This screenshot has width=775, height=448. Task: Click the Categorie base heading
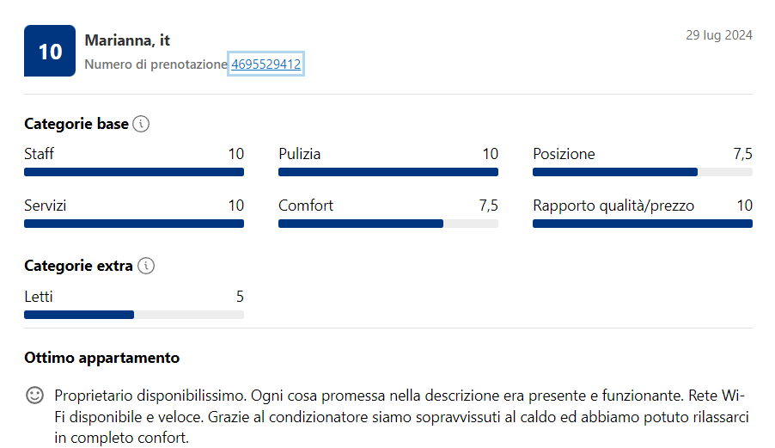pyautogui.click(x=76, y=124)
